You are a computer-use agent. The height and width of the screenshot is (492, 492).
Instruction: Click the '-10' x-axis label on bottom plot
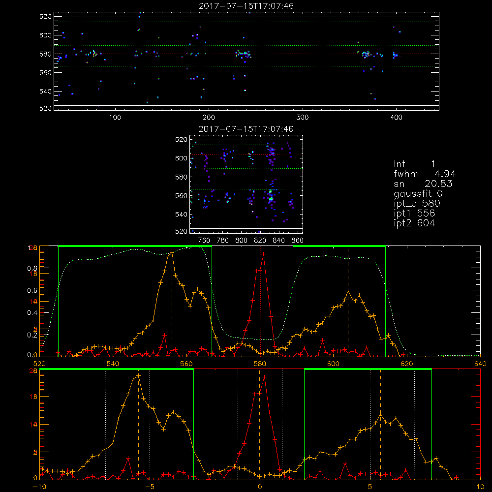(39, 487)
